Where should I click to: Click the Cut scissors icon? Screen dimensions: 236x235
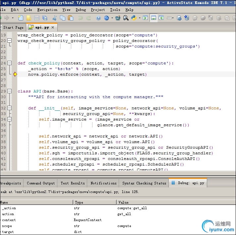point(54,18)
